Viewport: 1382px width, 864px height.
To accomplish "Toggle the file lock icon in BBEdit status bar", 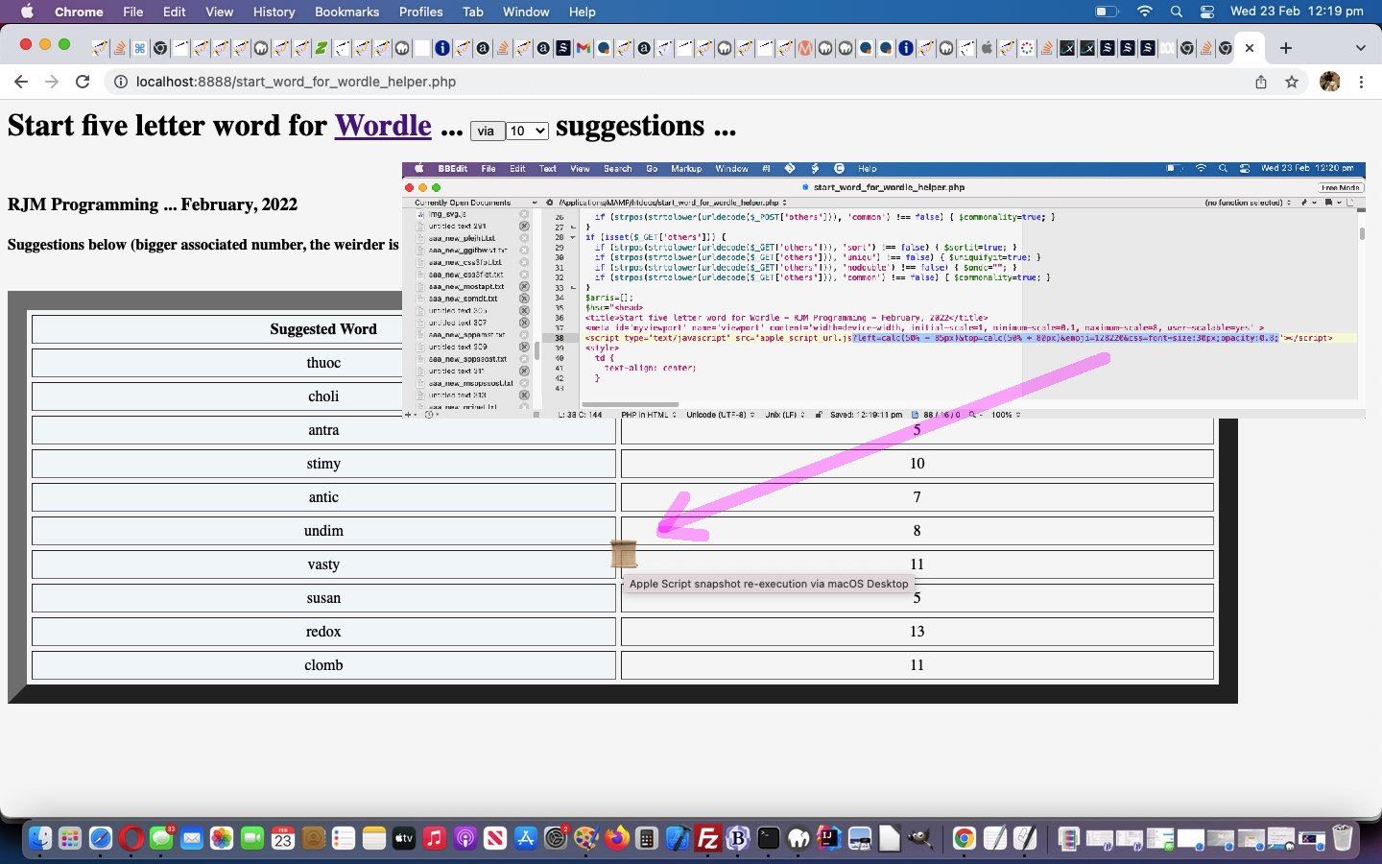I will [819, 415].
